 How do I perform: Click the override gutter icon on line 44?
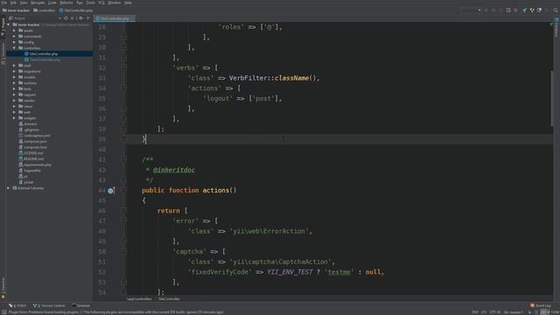point(111,191)
